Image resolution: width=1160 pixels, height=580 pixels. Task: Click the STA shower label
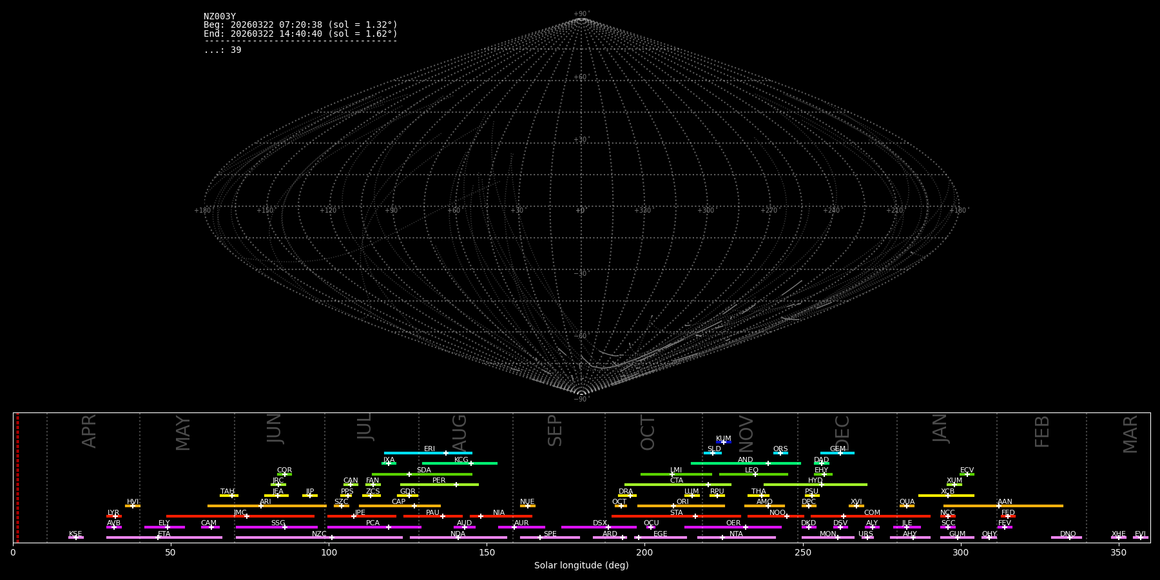(677, 513)
